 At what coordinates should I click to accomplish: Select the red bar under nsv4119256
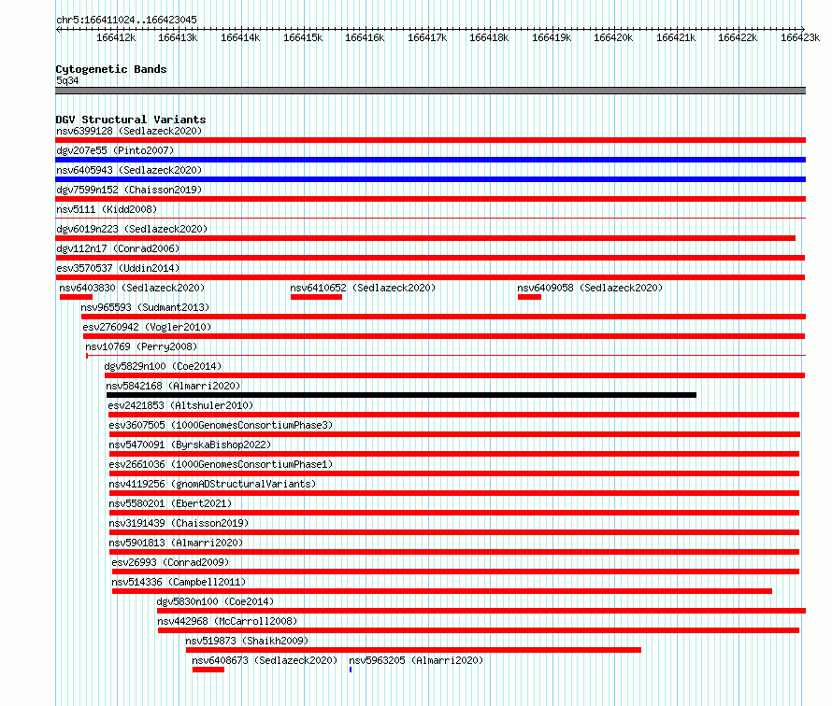[454, 493]
